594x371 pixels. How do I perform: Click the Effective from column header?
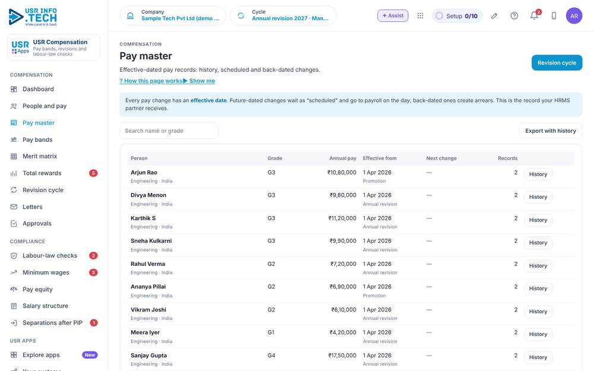pos(380,158)
